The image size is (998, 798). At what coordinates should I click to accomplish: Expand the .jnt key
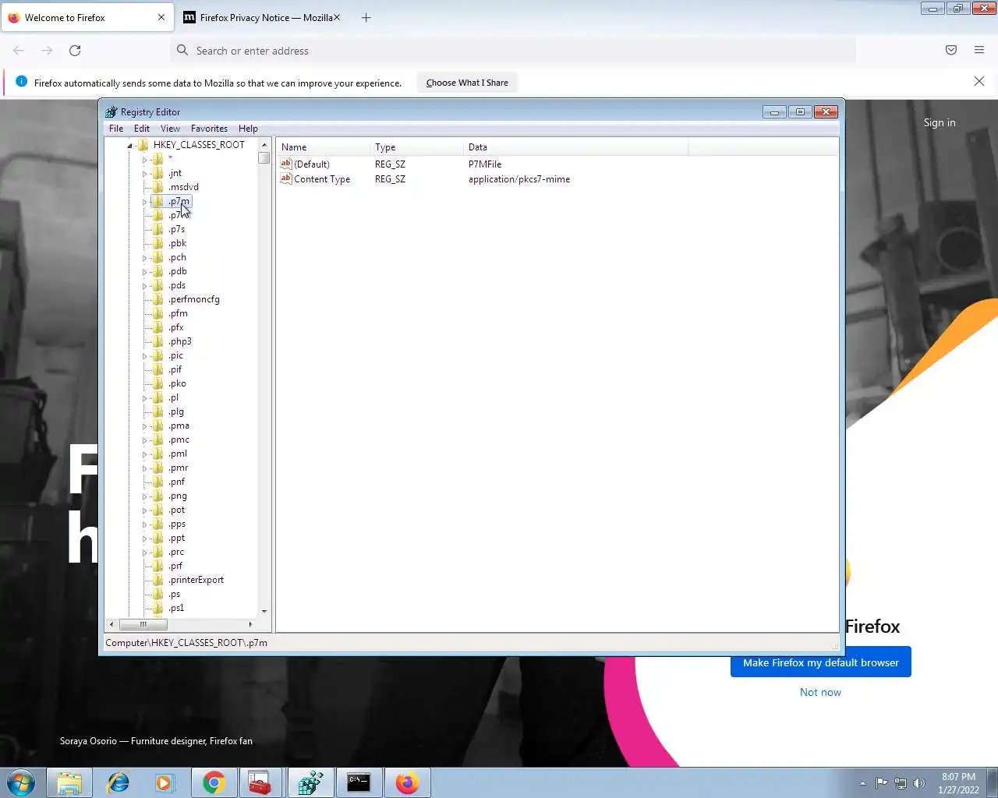coord(144,173)
